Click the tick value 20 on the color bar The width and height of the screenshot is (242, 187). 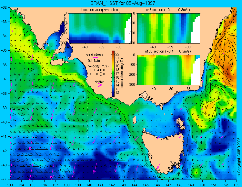click(x=117, y=62)
